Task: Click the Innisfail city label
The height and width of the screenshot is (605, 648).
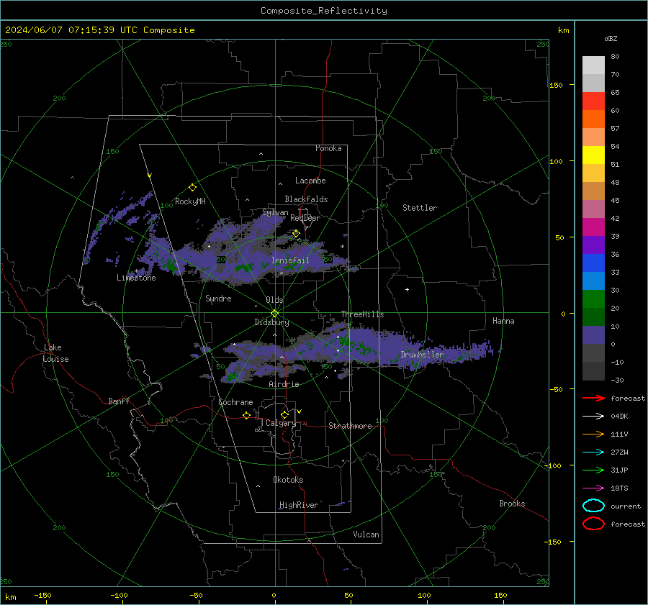Action: 290,260
